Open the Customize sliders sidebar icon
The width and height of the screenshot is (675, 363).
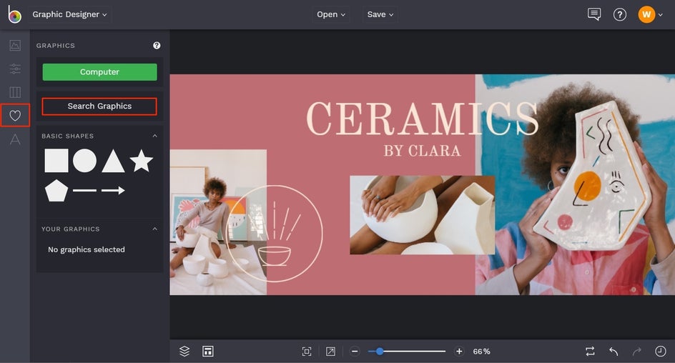(x=15, y=69)
